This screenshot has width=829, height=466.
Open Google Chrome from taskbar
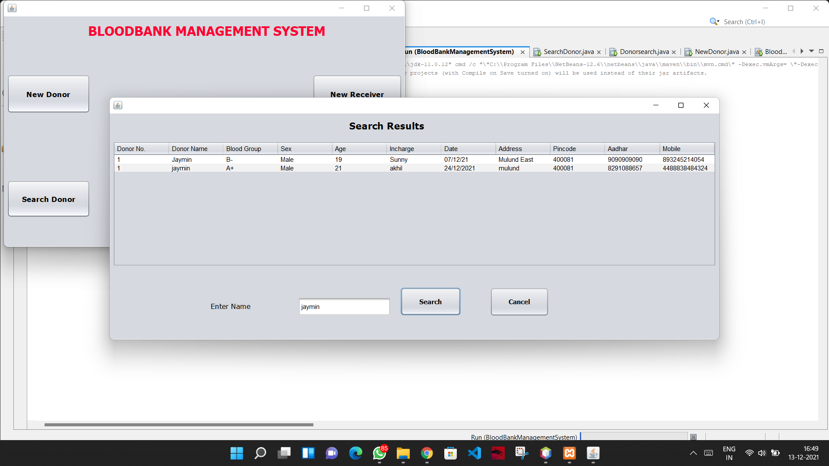click(427, 453)
